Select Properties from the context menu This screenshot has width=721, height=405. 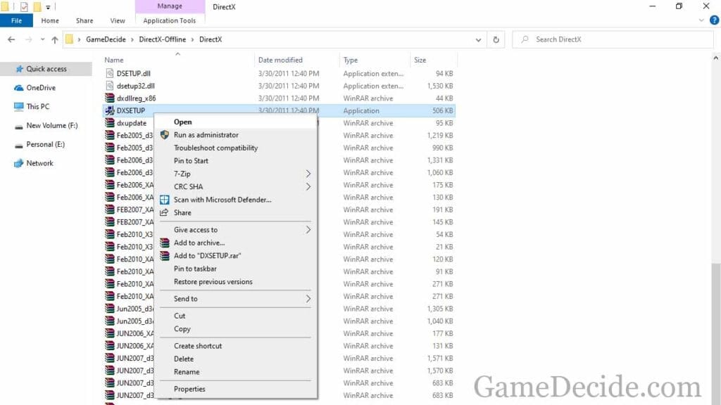189,389
